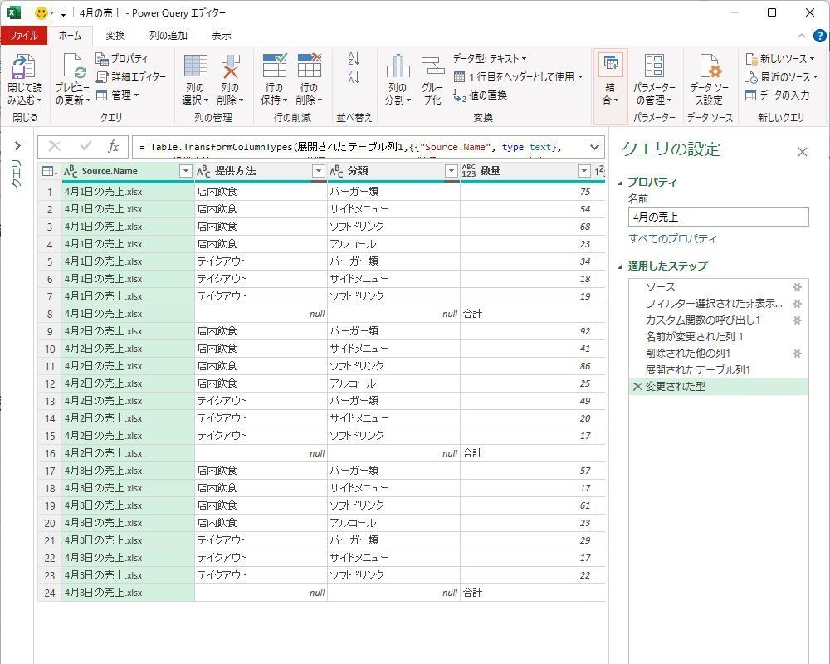Image resolution: width=830 pixels, height=664 pixels.
Task: Click the グループ化 (Group By) icon
Action: [432, 68]
